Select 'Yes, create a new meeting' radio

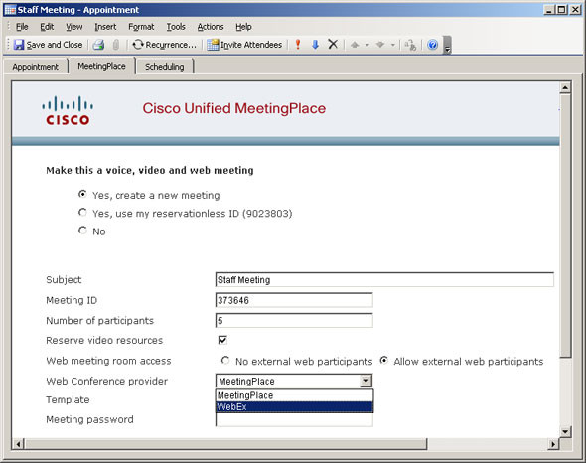(82, 194)
